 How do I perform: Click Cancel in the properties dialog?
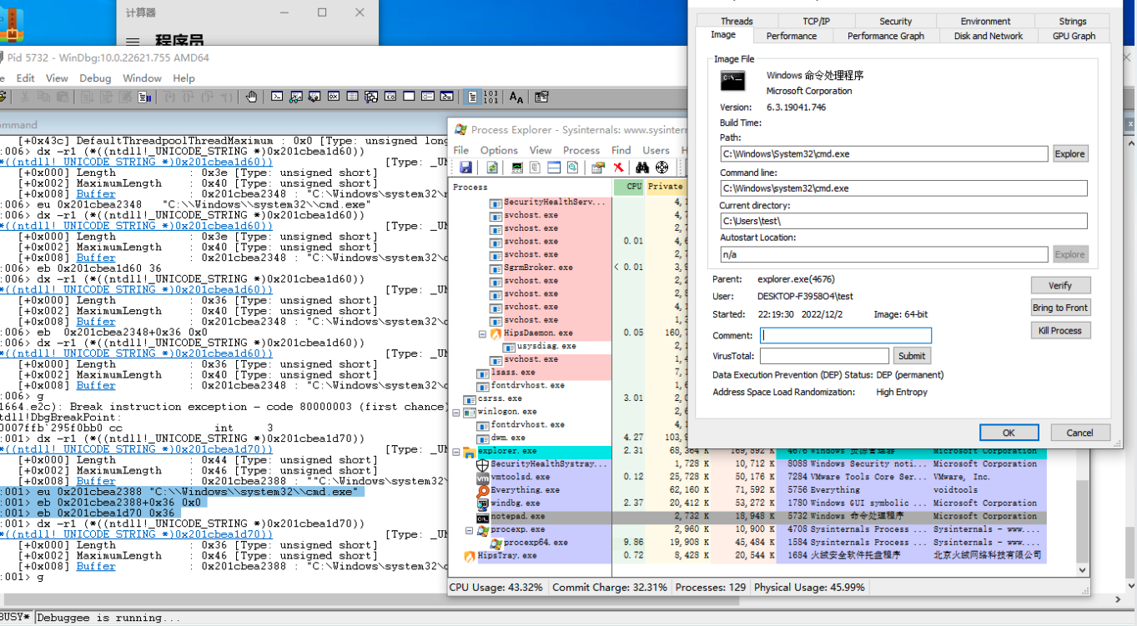(1079, 433)
